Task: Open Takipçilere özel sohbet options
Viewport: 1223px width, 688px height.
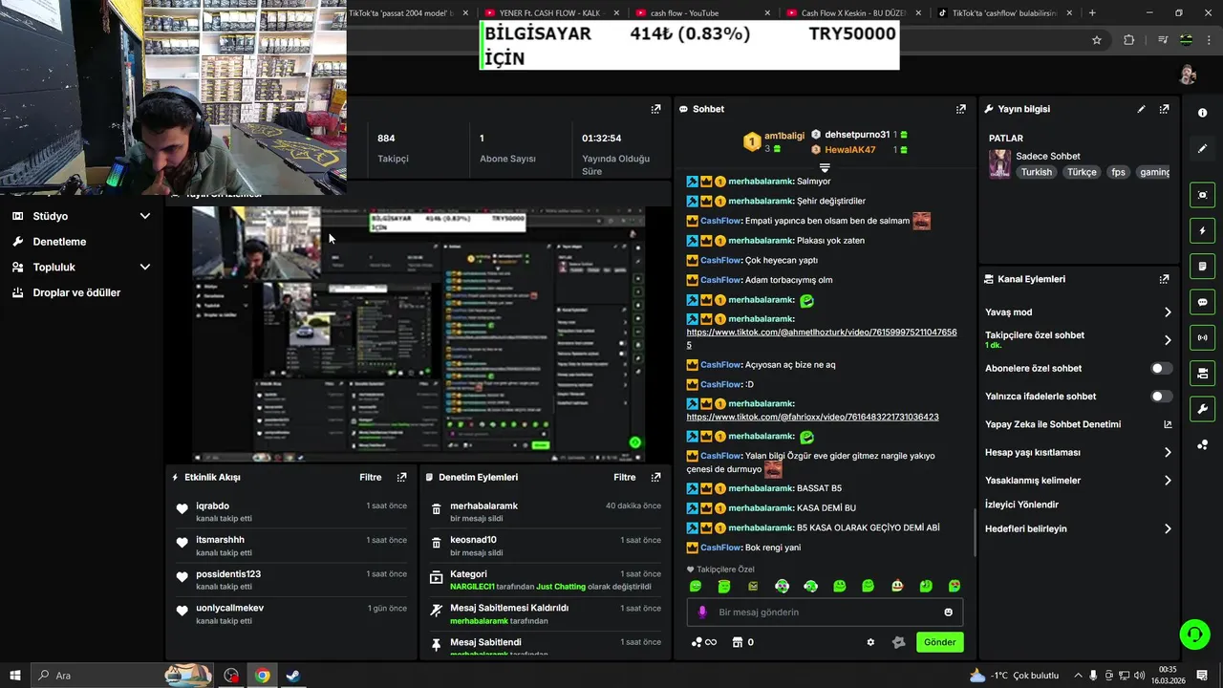Action: coord(1078,339)
